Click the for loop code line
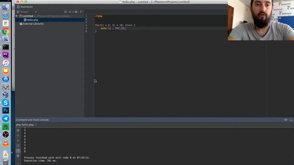The width and height of the screenshot is (294, 165). pos(115,25)
